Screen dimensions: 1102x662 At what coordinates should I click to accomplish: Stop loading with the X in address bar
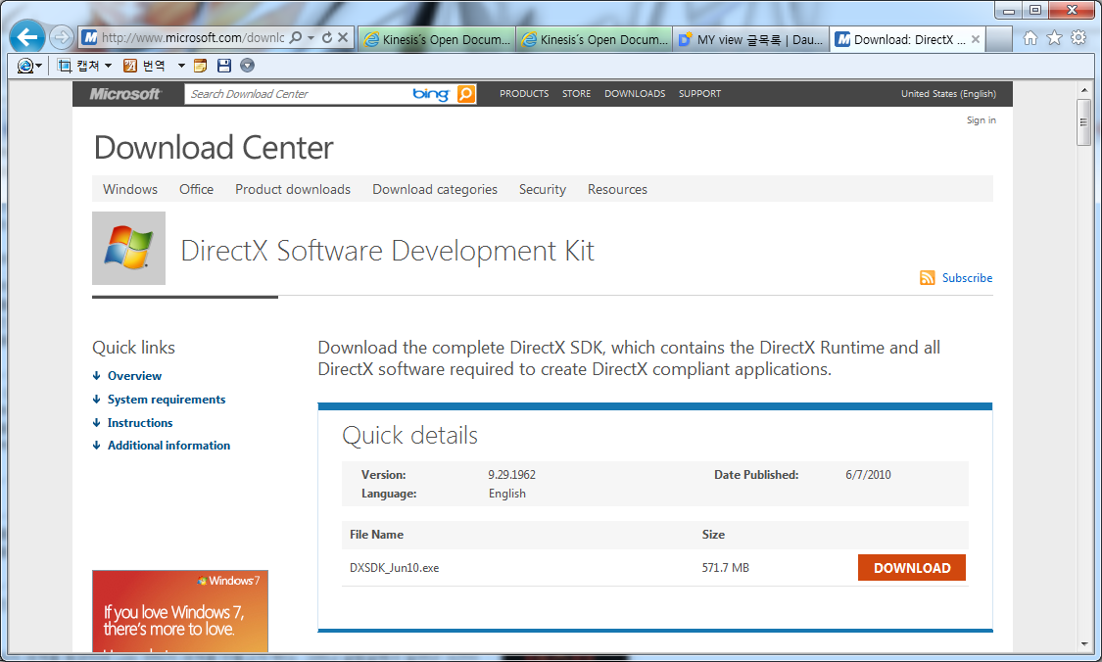click(x=342, y=37)
